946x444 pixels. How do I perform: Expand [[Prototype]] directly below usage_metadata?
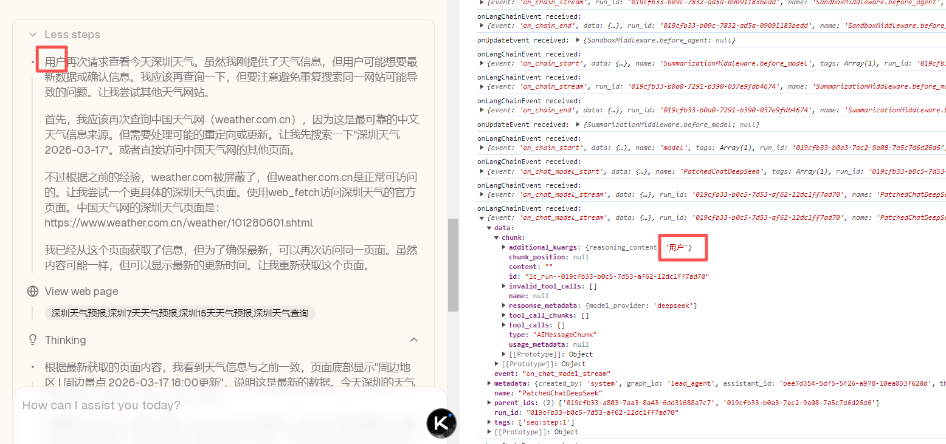[x=505, y=354]
